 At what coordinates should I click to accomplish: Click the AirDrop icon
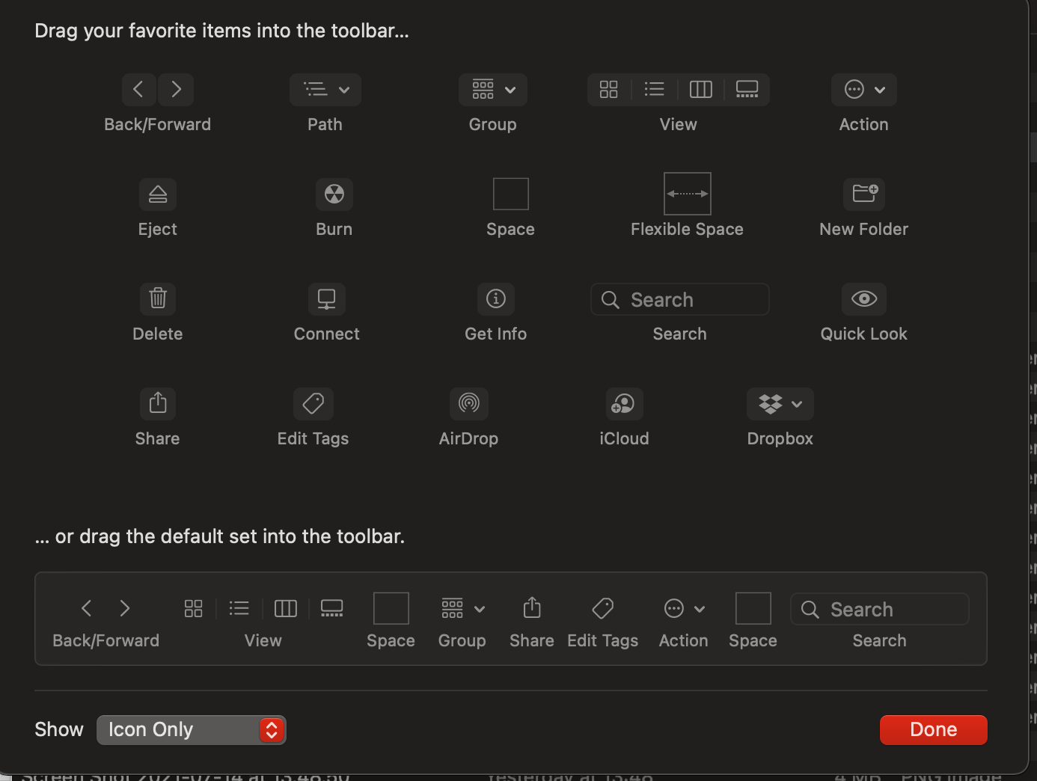pyautogui.click(x=468, y=403)
